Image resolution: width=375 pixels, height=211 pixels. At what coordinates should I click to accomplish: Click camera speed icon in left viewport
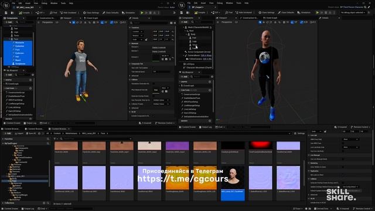click(122, 22)
